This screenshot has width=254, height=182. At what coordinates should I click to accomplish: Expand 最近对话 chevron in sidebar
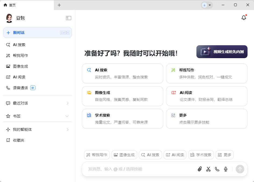pos(68,103)
